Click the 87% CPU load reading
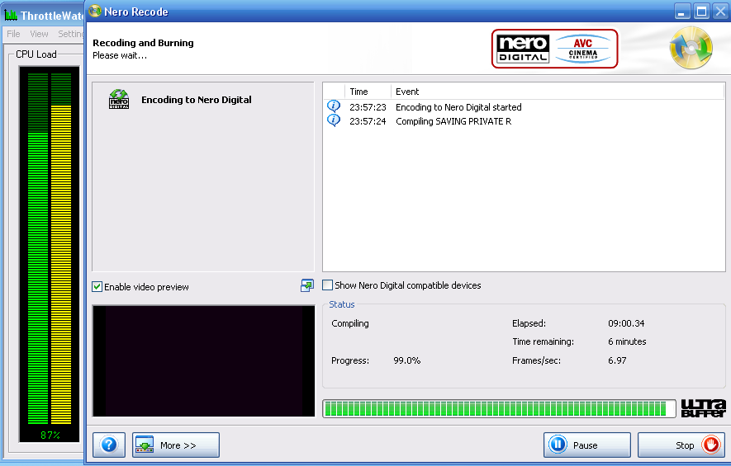 click(50, 435)
